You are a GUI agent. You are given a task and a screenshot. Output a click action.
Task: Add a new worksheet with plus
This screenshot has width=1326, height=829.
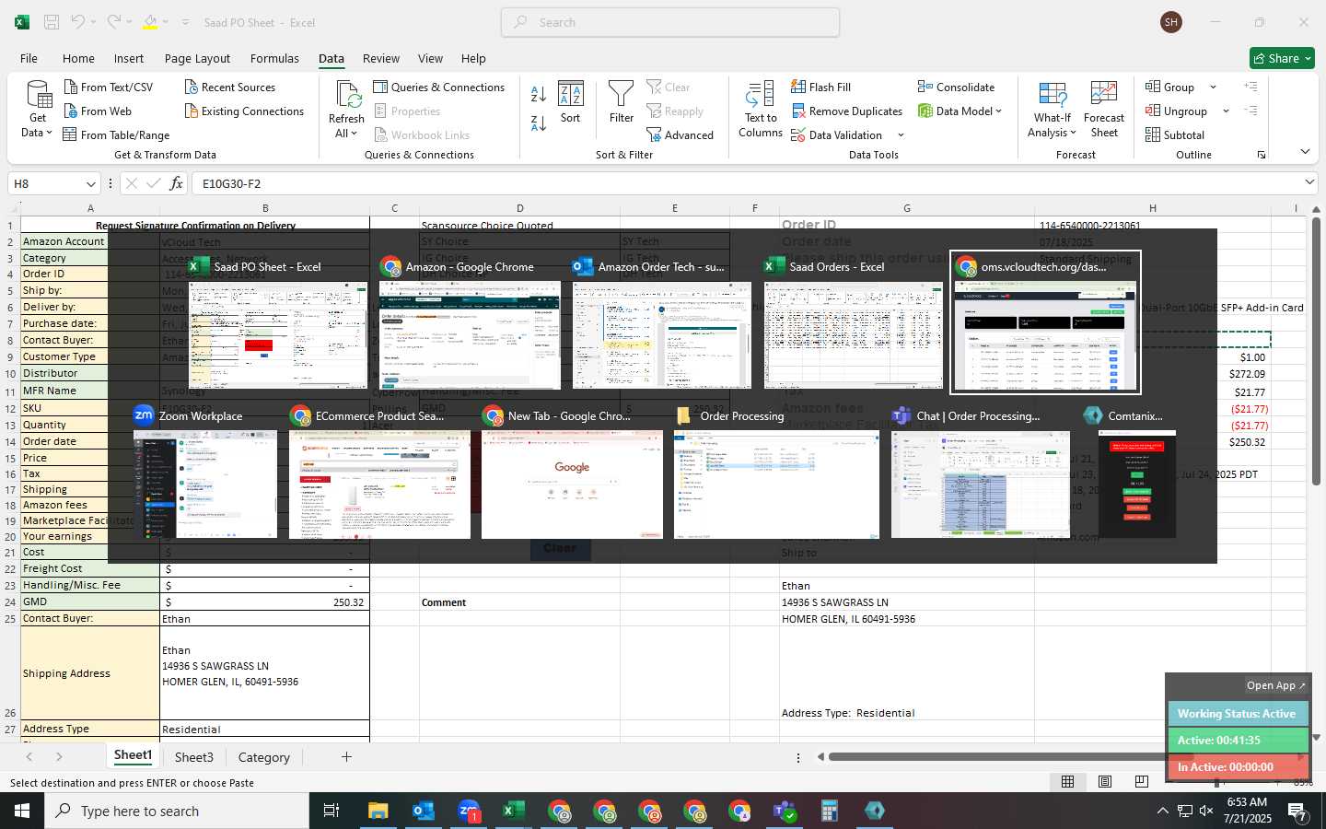click(346, 757)
